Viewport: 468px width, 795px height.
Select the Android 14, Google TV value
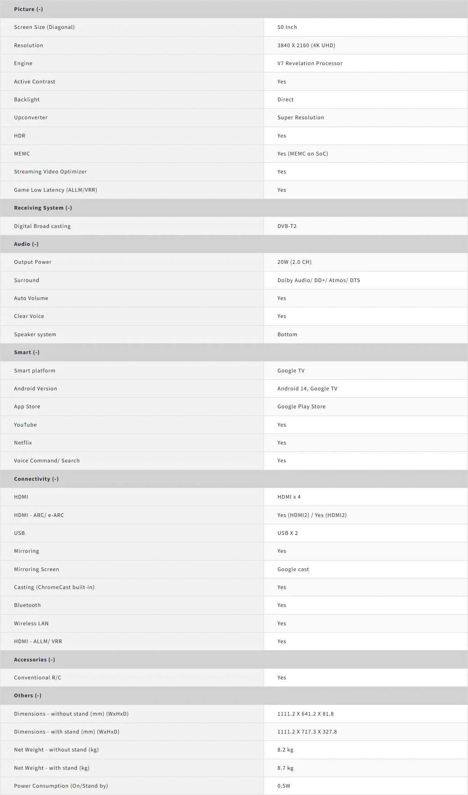(307, 389)
